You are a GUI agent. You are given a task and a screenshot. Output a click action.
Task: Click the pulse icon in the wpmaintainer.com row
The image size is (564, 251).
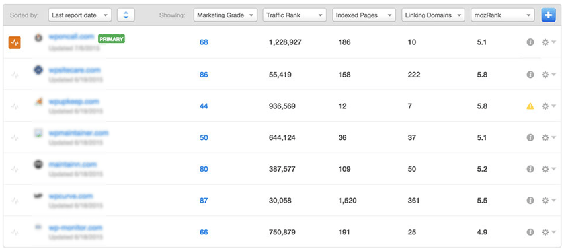[15, 137]
